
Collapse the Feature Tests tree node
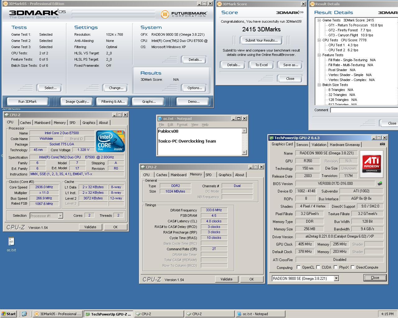[x=319, y=55]
